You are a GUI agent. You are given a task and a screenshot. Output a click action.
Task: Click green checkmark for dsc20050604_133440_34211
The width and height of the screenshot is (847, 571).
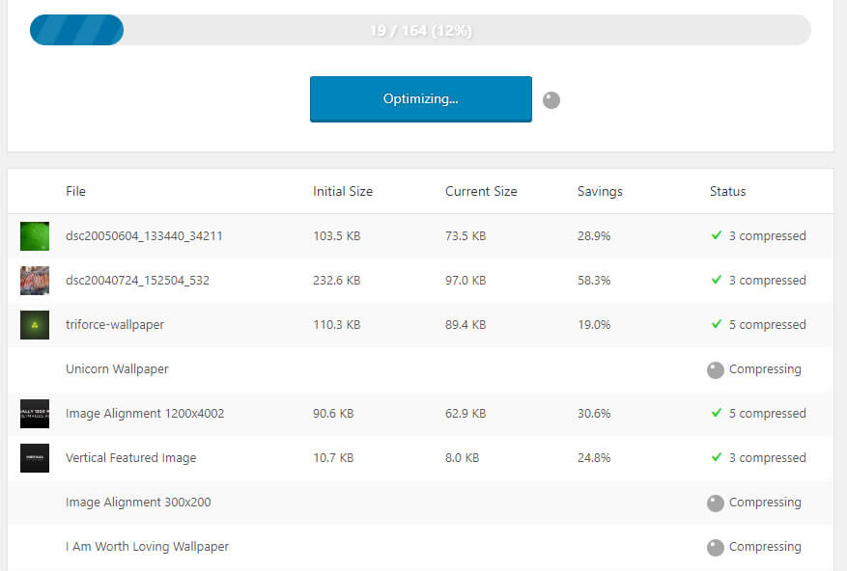[716, 235]
